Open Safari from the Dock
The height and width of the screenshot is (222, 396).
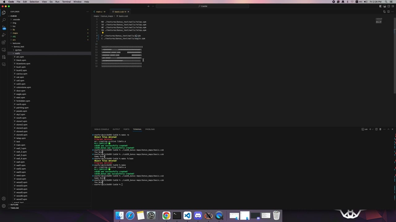click(x=130, y=216)
